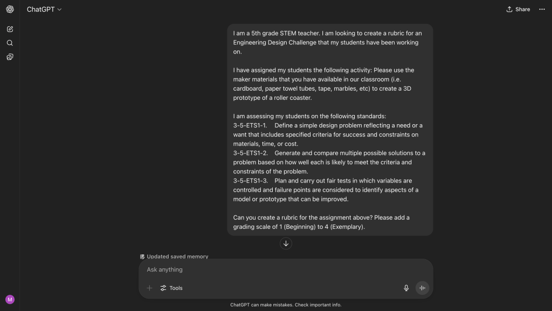Start a new chat with the compose icon
This screenshot has width=552, height=311.
point(10,29)
